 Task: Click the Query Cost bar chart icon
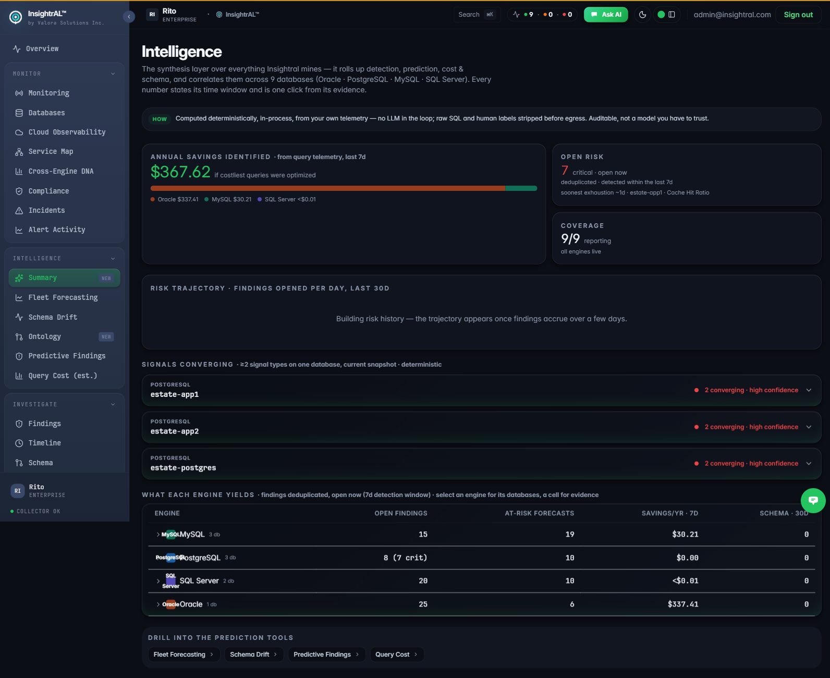[x=19, y=376]
